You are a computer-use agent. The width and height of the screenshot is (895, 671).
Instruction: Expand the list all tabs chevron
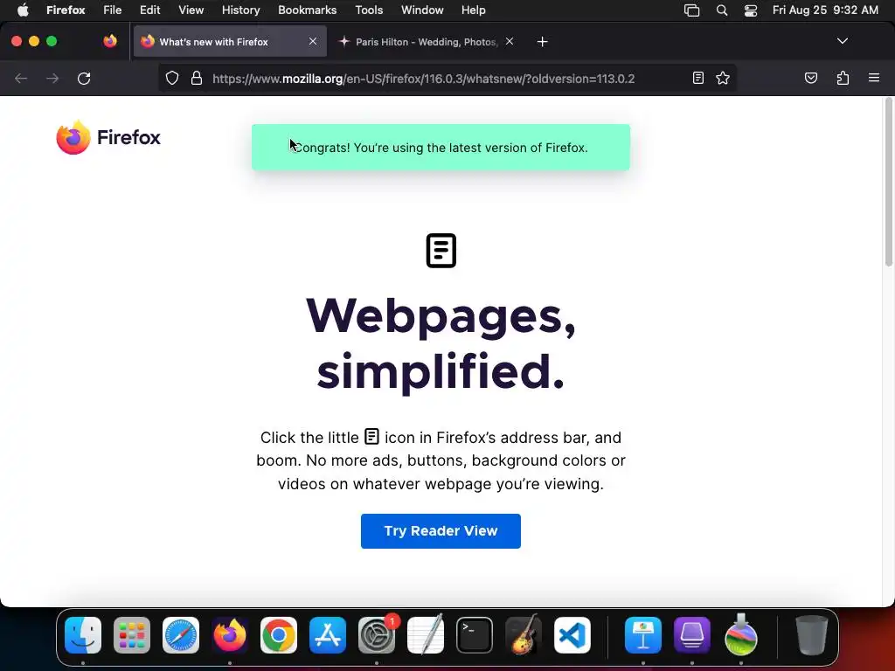pos(842,41)
